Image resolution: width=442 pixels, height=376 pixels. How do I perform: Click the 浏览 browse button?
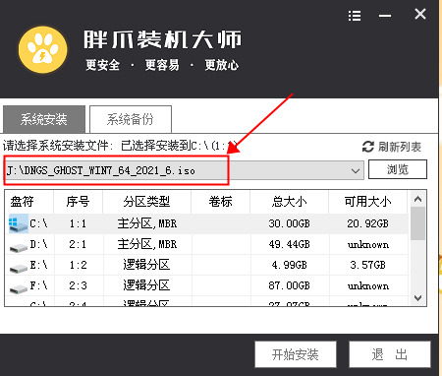398,169
